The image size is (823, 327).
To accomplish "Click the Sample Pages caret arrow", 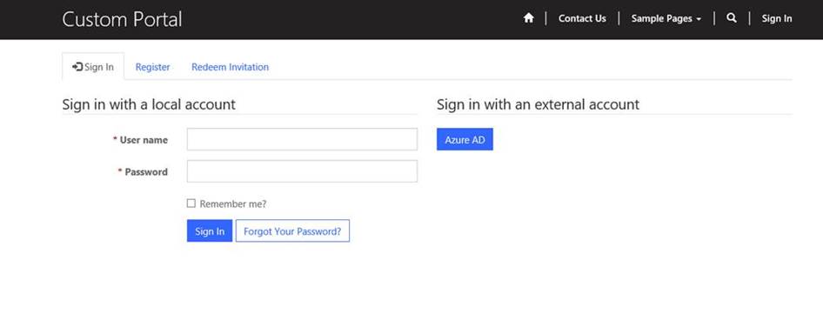I will click(x=699, y=19).
